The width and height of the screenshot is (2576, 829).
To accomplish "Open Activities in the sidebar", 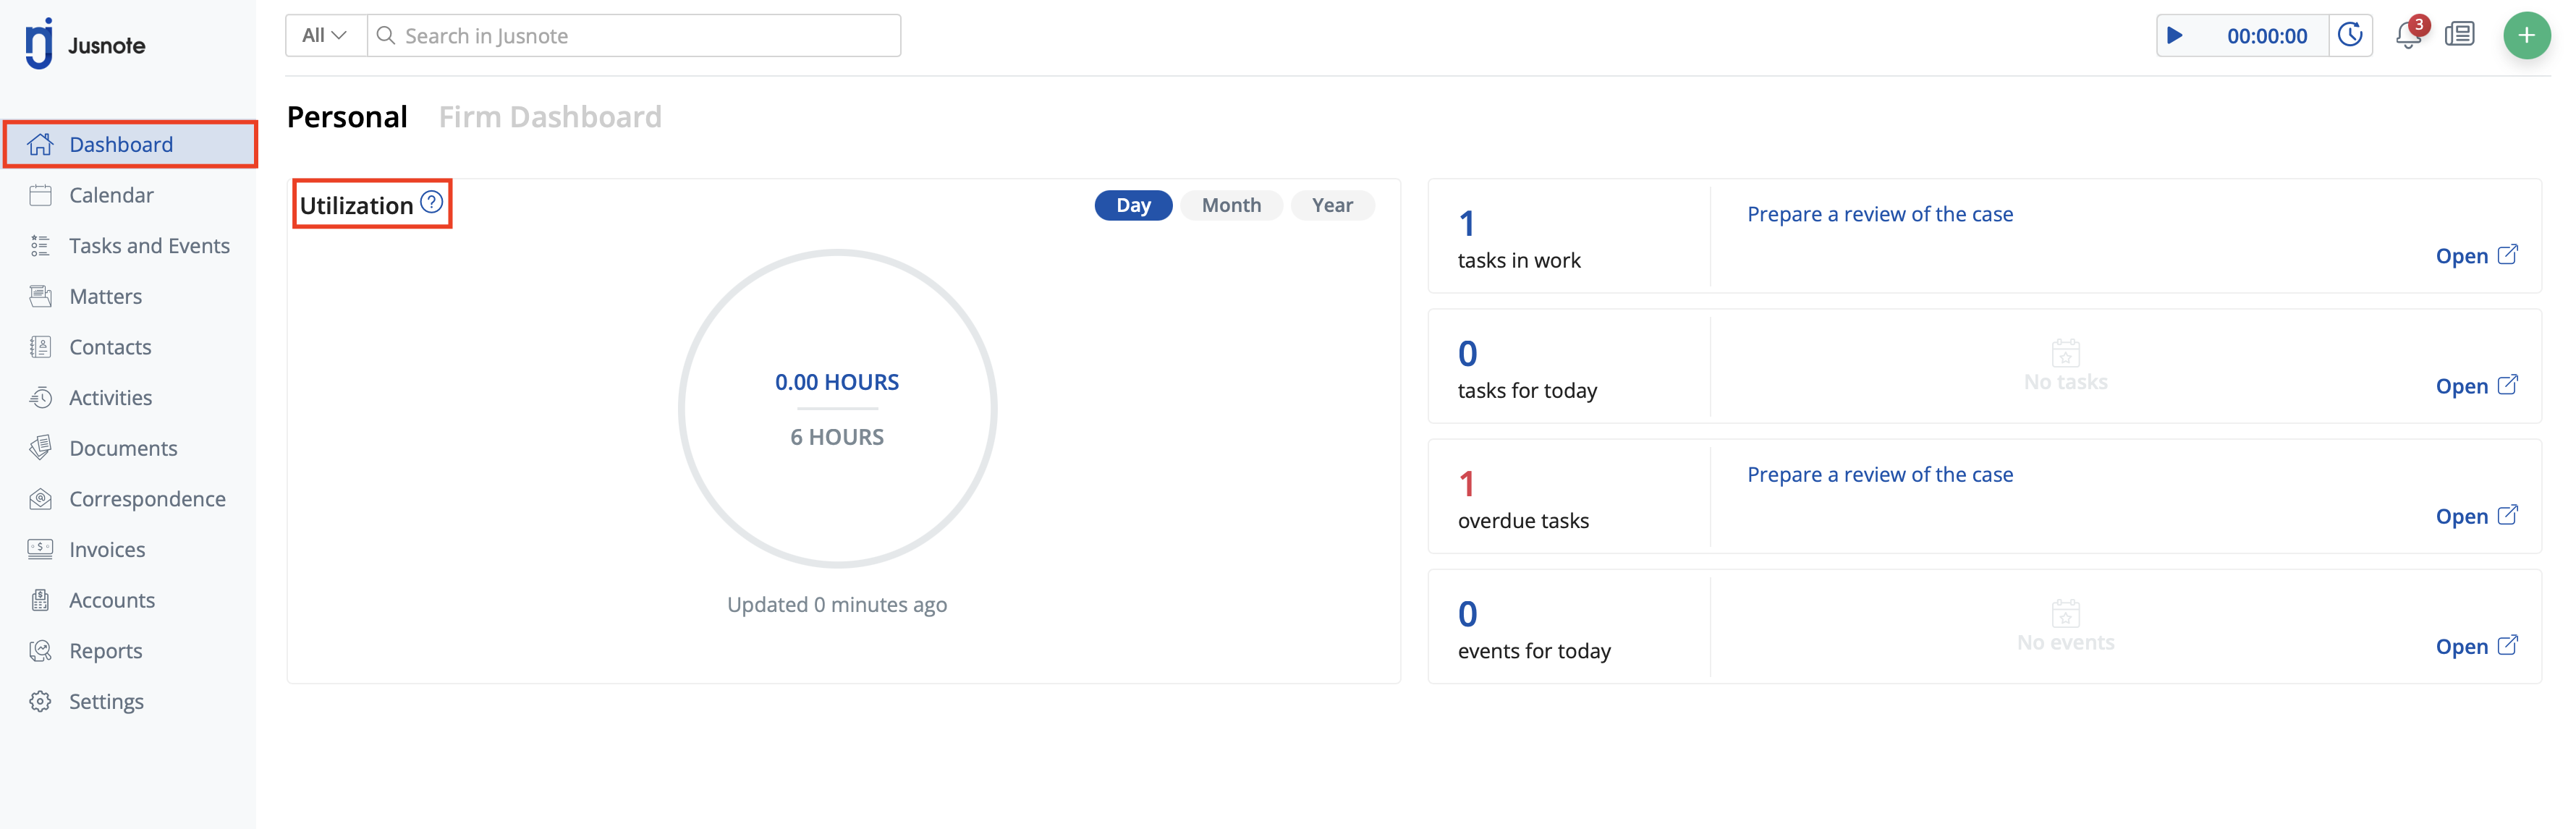I will (x=129, y=398).
